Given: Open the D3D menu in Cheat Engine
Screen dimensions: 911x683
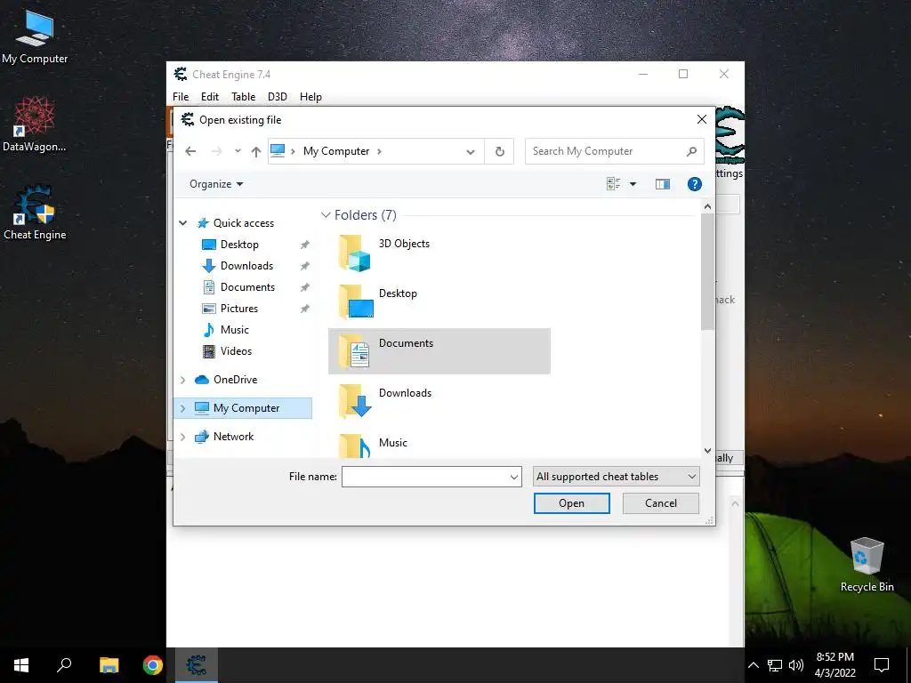Looking at the screenshot, I should pos(278,97).
